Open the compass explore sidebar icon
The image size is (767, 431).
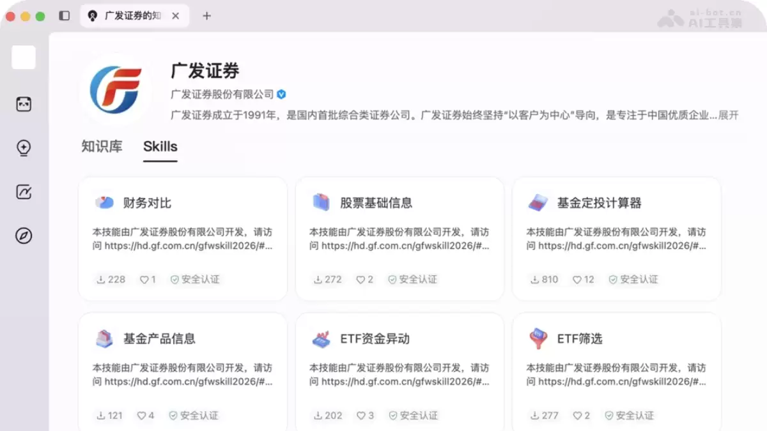[x=24, y=236]
